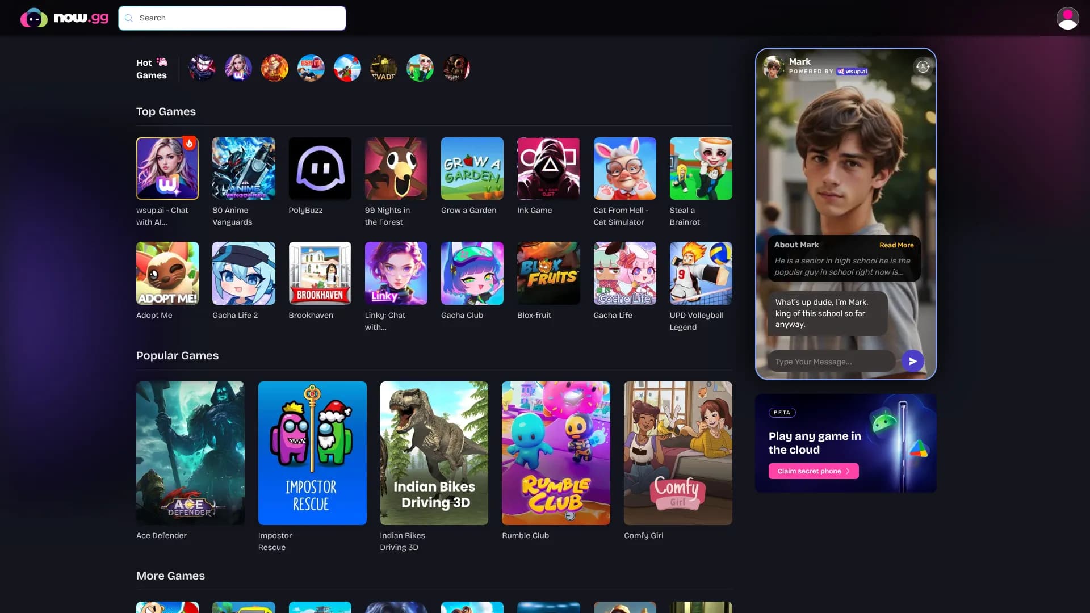
Task: Open the red airplane game in Hot Games
Action: [347, 69]
